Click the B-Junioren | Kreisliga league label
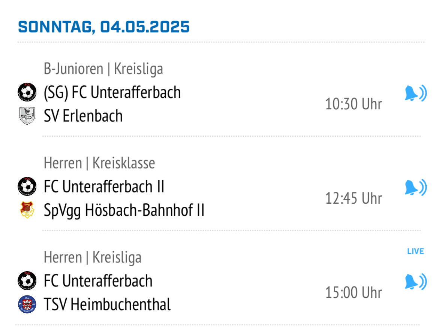This screenshot has height=334, width=442. [x=103, y=69]
